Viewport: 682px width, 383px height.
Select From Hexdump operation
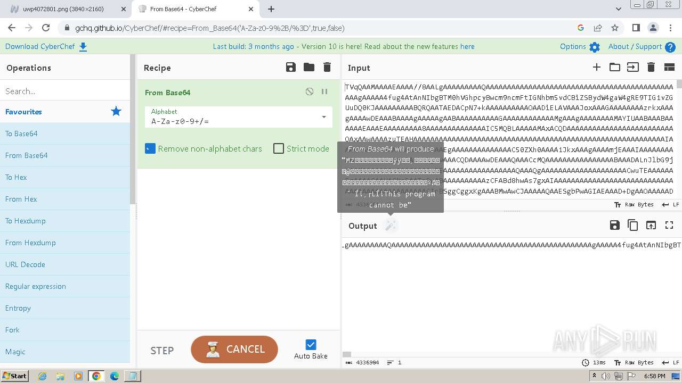click(65, 243)
